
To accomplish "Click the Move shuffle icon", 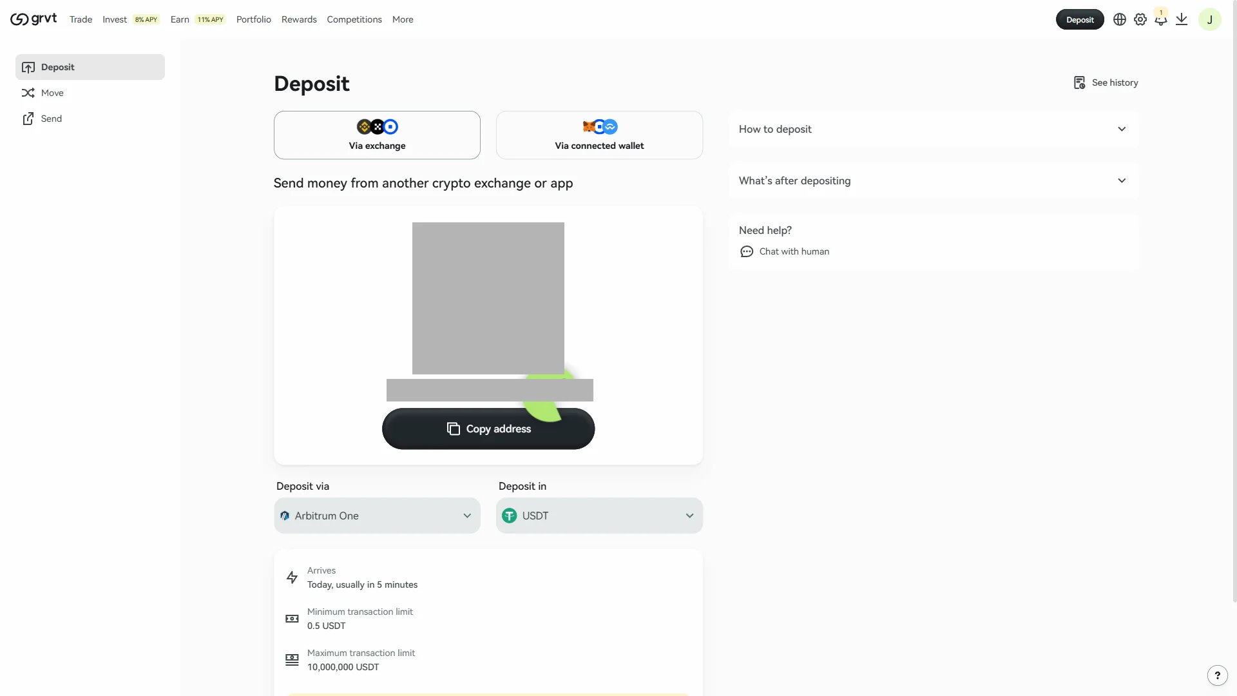I will click(28, 93).
